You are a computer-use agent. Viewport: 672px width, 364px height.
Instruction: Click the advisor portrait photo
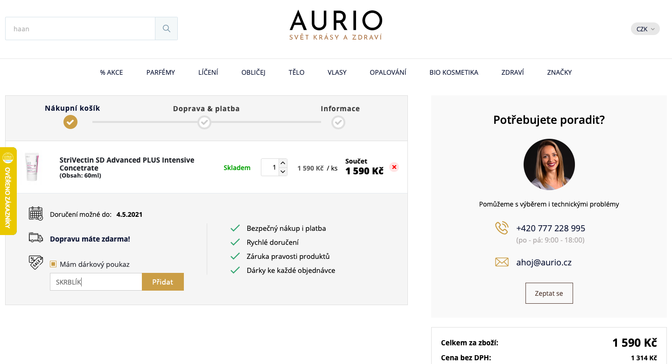pyautogui.click(x=549, y=164)
